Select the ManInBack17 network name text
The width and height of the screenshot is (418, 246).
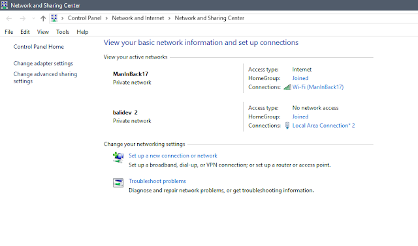(x=131, y=74)
